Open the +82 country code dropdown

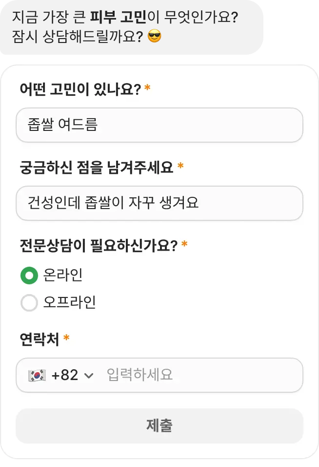(x=63, y=375)
